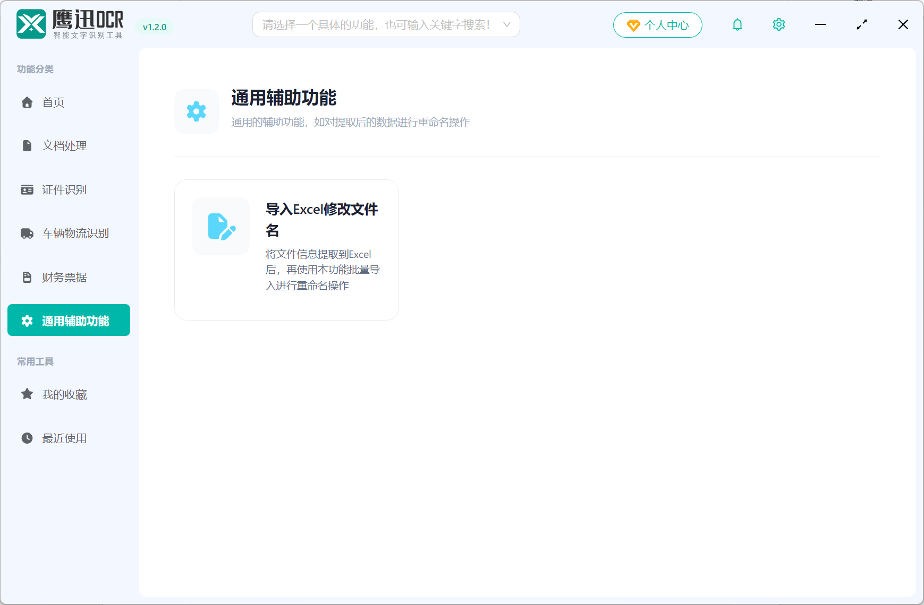Open 最近使用 recently used tools
This screenshot has width=924, height=605.
pos(64,438)
